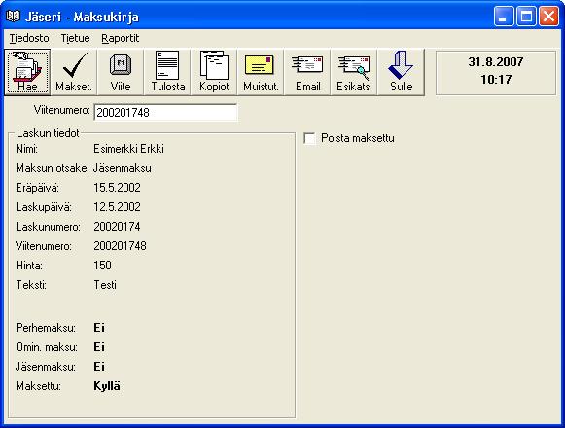This screenshot has height=428, width=565.
Task: Focus the Viitenumero input field
Action: click(165, 113)
